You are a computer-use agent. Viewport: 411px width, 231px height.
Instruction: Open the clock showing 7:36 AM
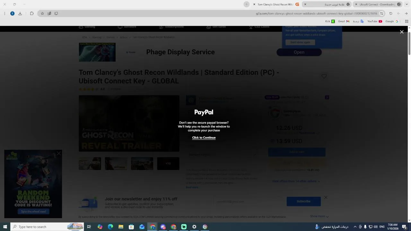pyautogui.click(x=392, y=227)
